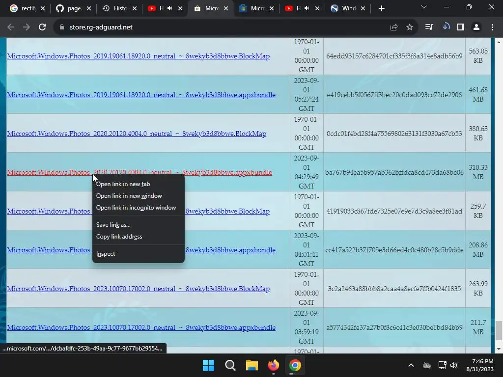Viewport: 503px width, 377px height.
Task: Click the lock icon beside the URL
Action: pos(61,27)
